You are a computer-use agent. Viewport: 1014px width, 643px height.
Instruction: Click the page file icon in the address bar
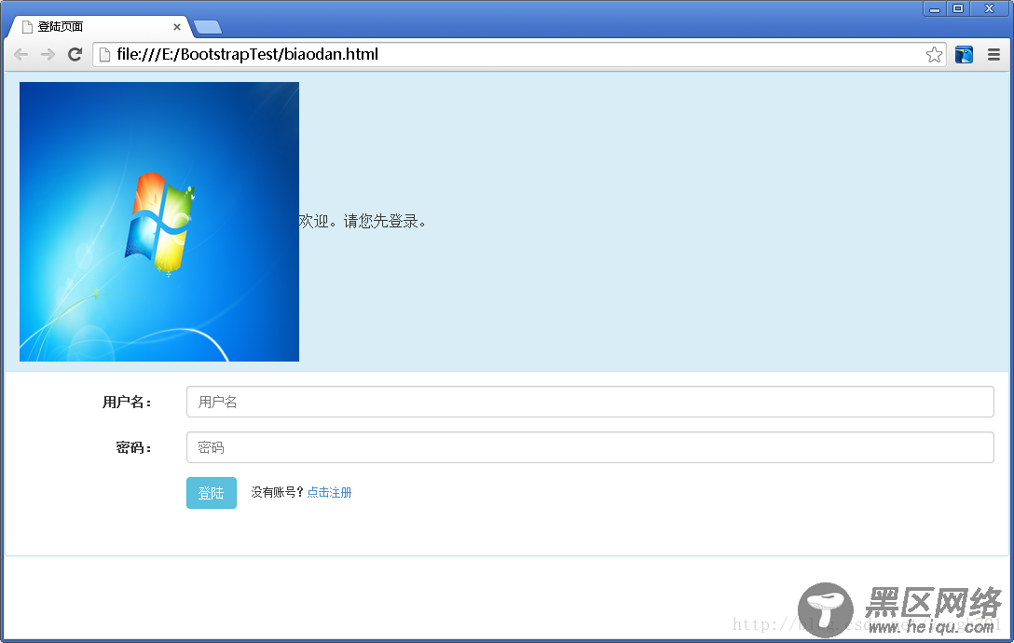point(104,55)
